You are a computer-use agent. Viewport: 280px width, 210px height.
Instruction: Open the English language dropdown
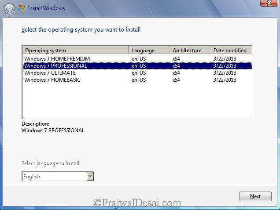click(58, 176)
